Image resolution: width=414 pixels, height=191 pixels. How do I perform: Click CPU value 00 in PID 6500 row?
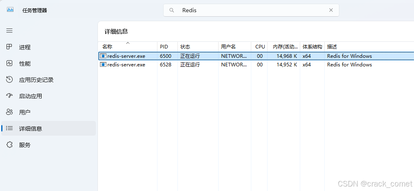point(260,56)
